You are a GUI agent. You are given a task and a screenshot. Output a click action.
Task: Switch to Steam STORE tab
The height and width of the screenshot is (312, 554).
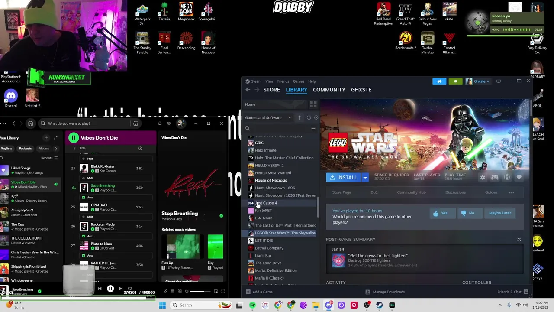point(272,90)
